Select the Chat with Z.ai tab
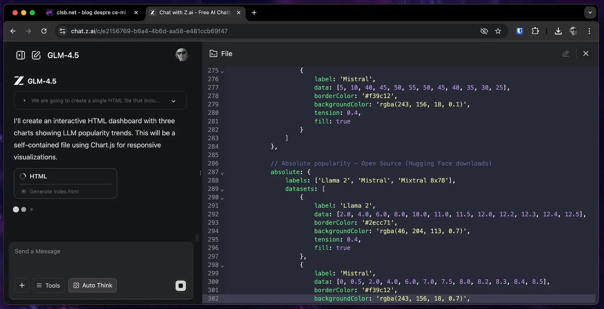This screenshot has width=604, height=309. point(195,12)
